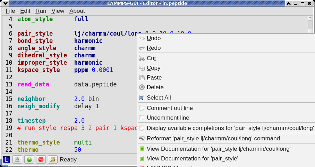
Task: Click neighbor keyword on line 15
Action: (32, 99)
